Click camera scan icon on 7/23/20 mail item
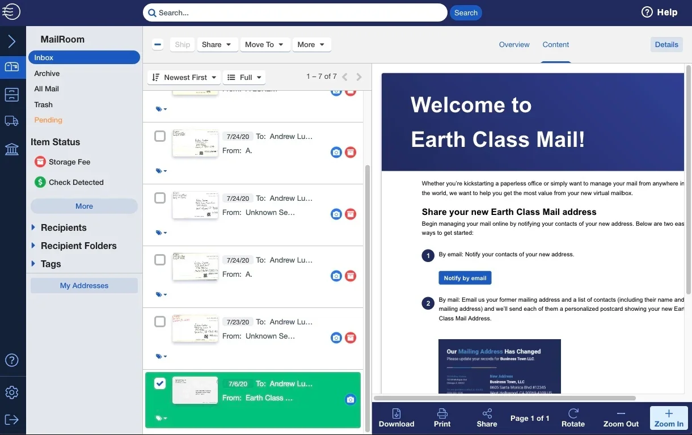 336,337
